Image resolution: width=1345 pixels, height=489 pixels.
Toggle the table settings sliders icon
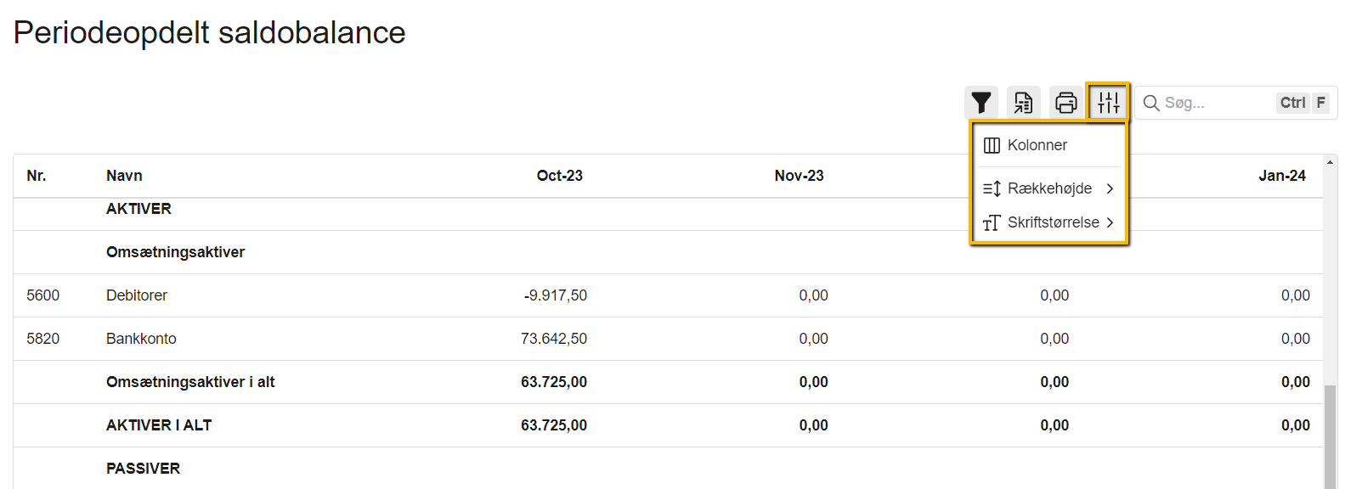(1109, 103)
